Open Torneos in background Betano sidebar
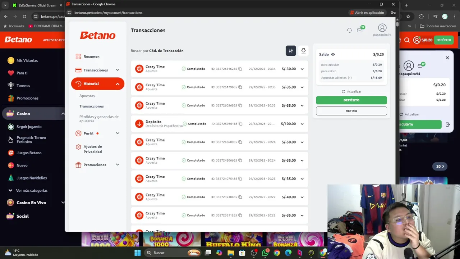The height and width of the screenshot is (259, 460). pyautogui.click(x=23, y=86)
